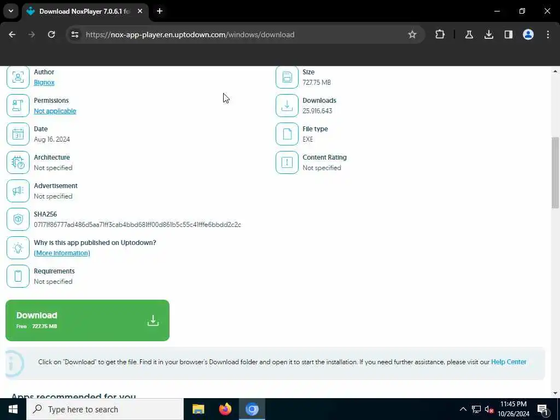Screen dimensions: 560x420
Task: Click the Chrome icon in the taskbar
Action: [252, 409]
